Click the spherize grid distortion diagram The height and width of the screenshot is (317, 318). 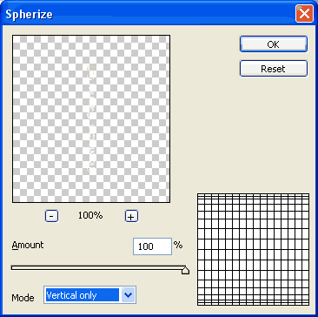click(x=253, y=249)
